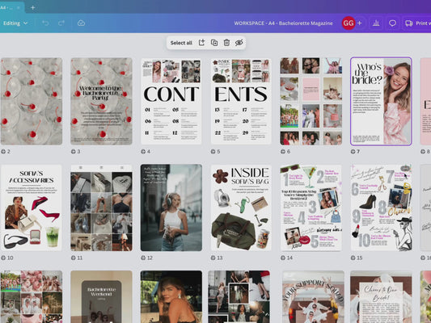Open Inside Sofia's Bag page thumbnail

(x=241, y=208)
